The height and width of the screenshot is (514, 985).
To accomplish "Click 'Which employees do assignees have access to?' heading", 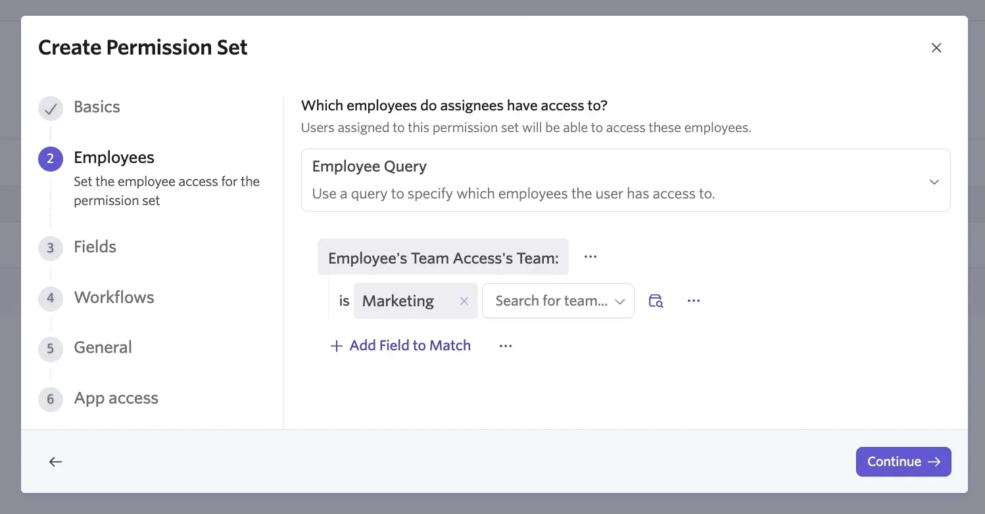I will coord(454,105).
